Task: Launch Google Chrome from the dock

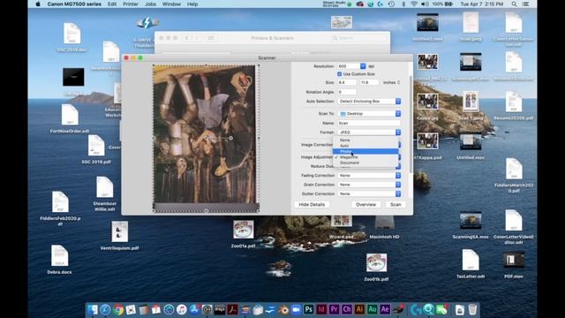Action: [x=118, y=309]
